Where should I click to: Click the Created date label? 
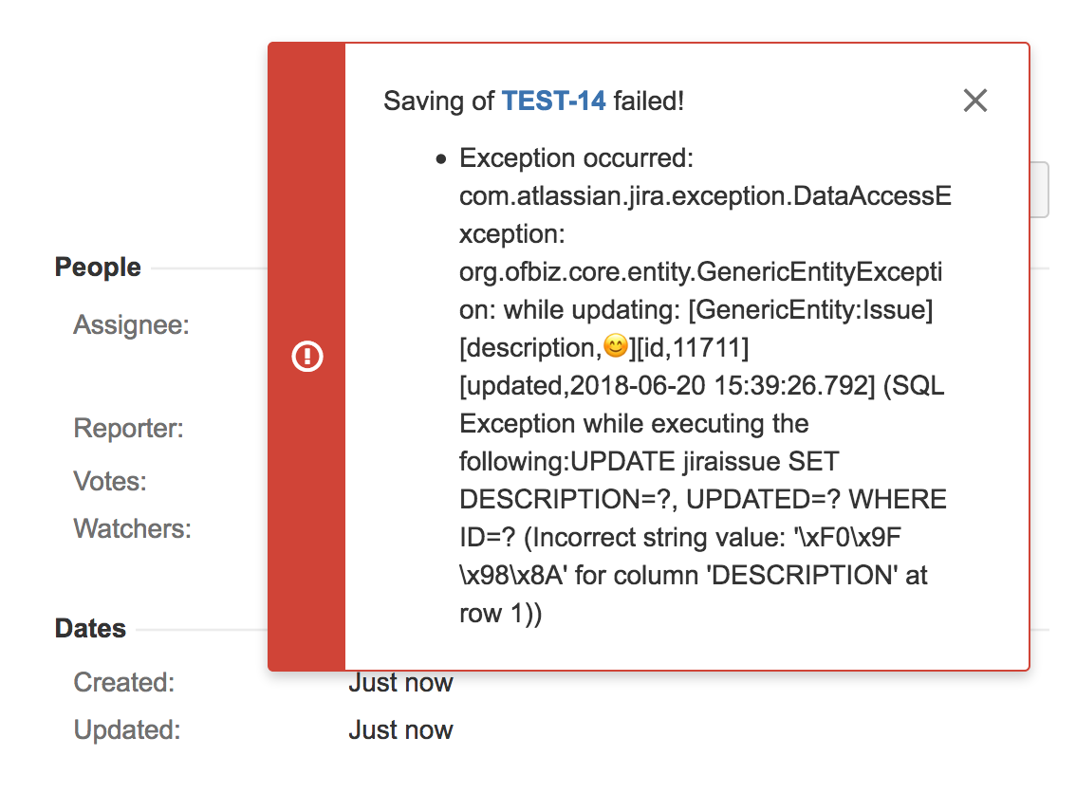(124, 682)
